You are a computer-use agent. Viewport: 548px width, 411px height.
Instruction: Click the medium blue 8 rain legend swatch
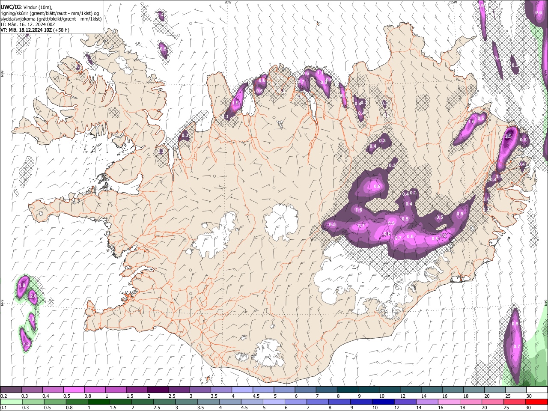tap(339, 402)
